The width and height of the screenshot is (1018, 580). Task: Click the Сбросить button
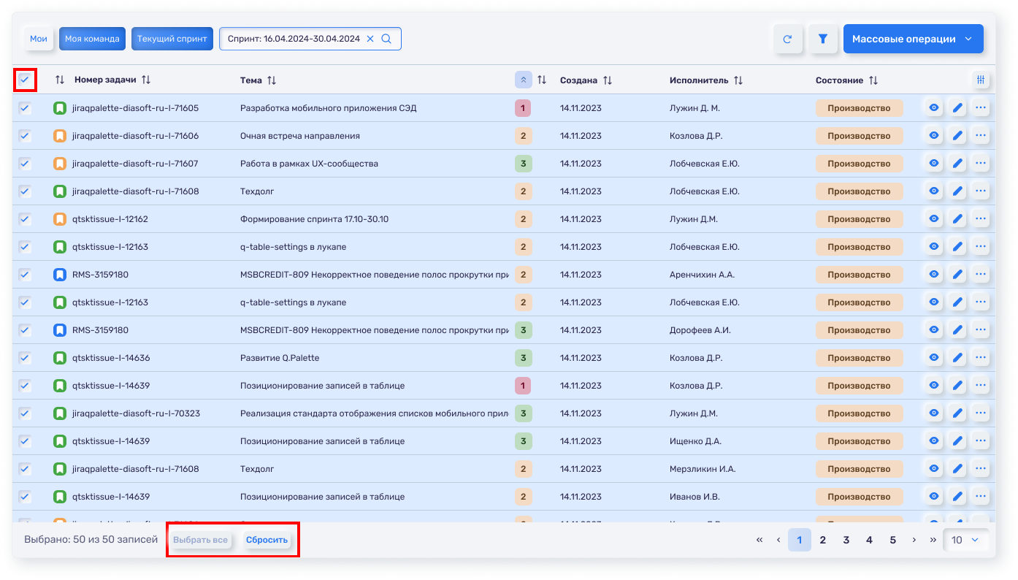pyautogui.click(x=267, y=541)
